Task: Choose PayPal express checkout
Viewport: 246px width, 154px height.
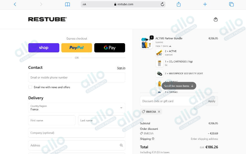Action: click(77, 48)
